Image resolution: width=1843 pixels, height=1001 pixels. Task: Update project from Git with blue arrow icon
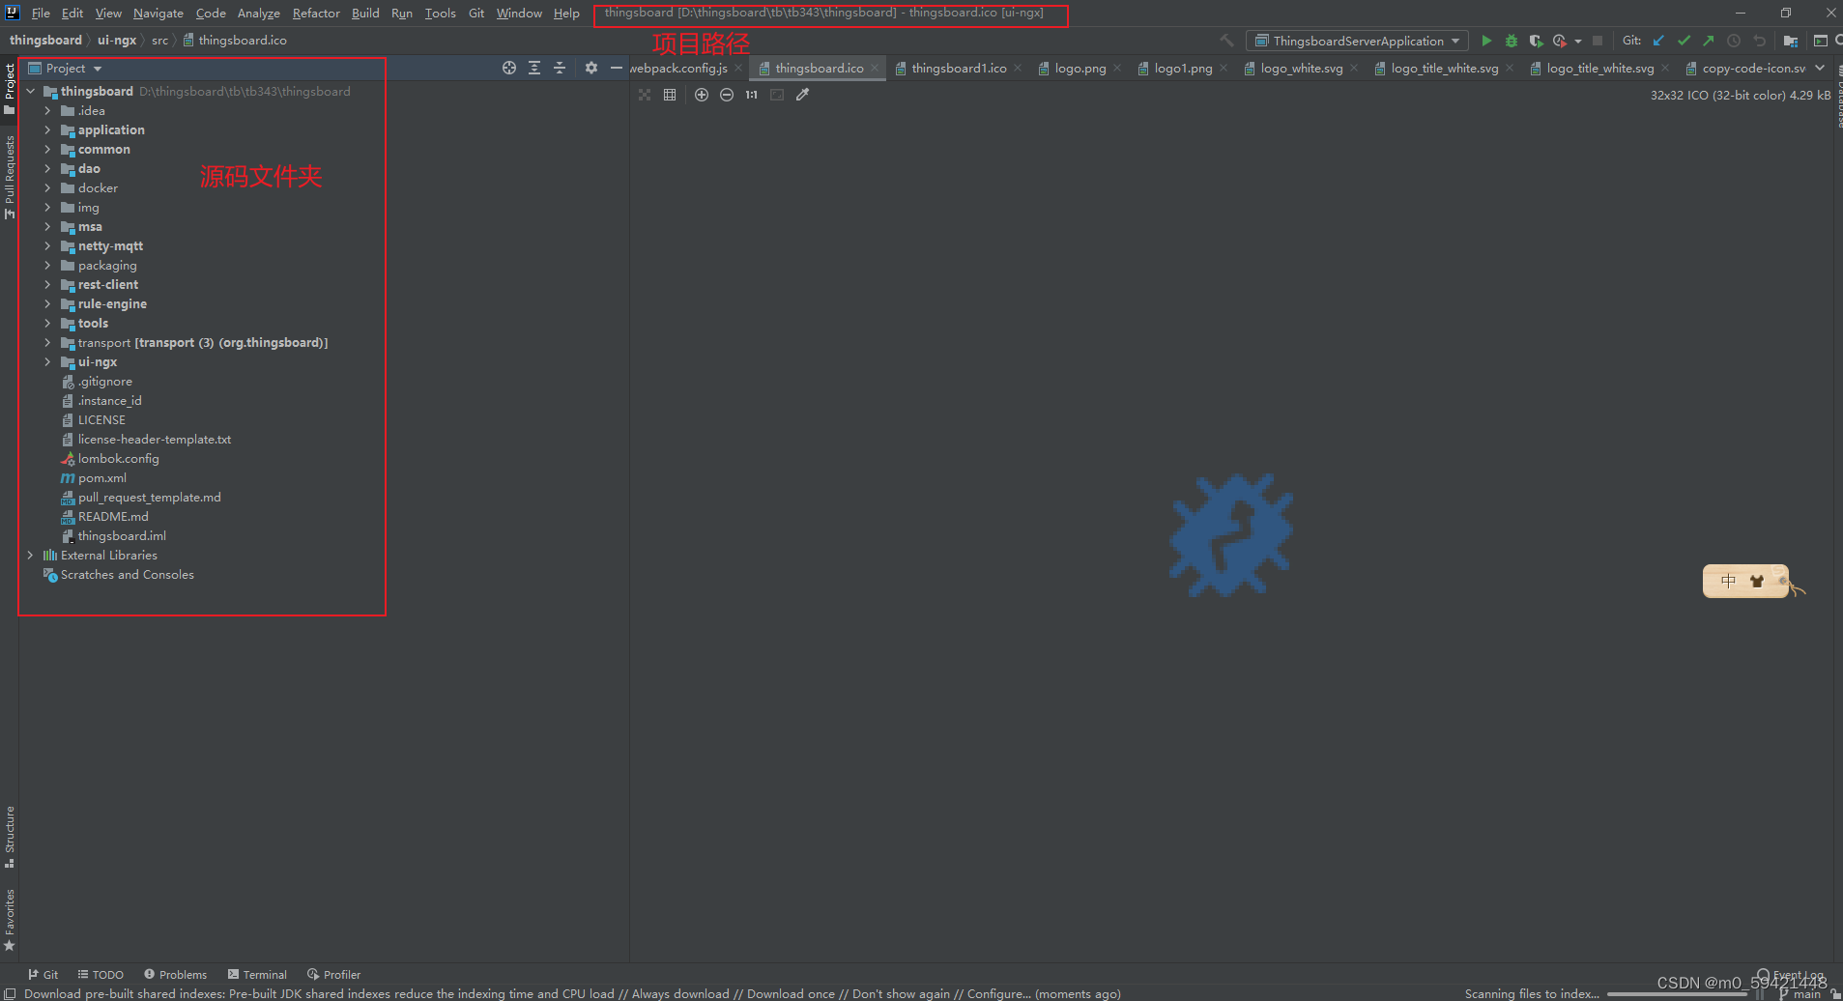point(1659,41)
